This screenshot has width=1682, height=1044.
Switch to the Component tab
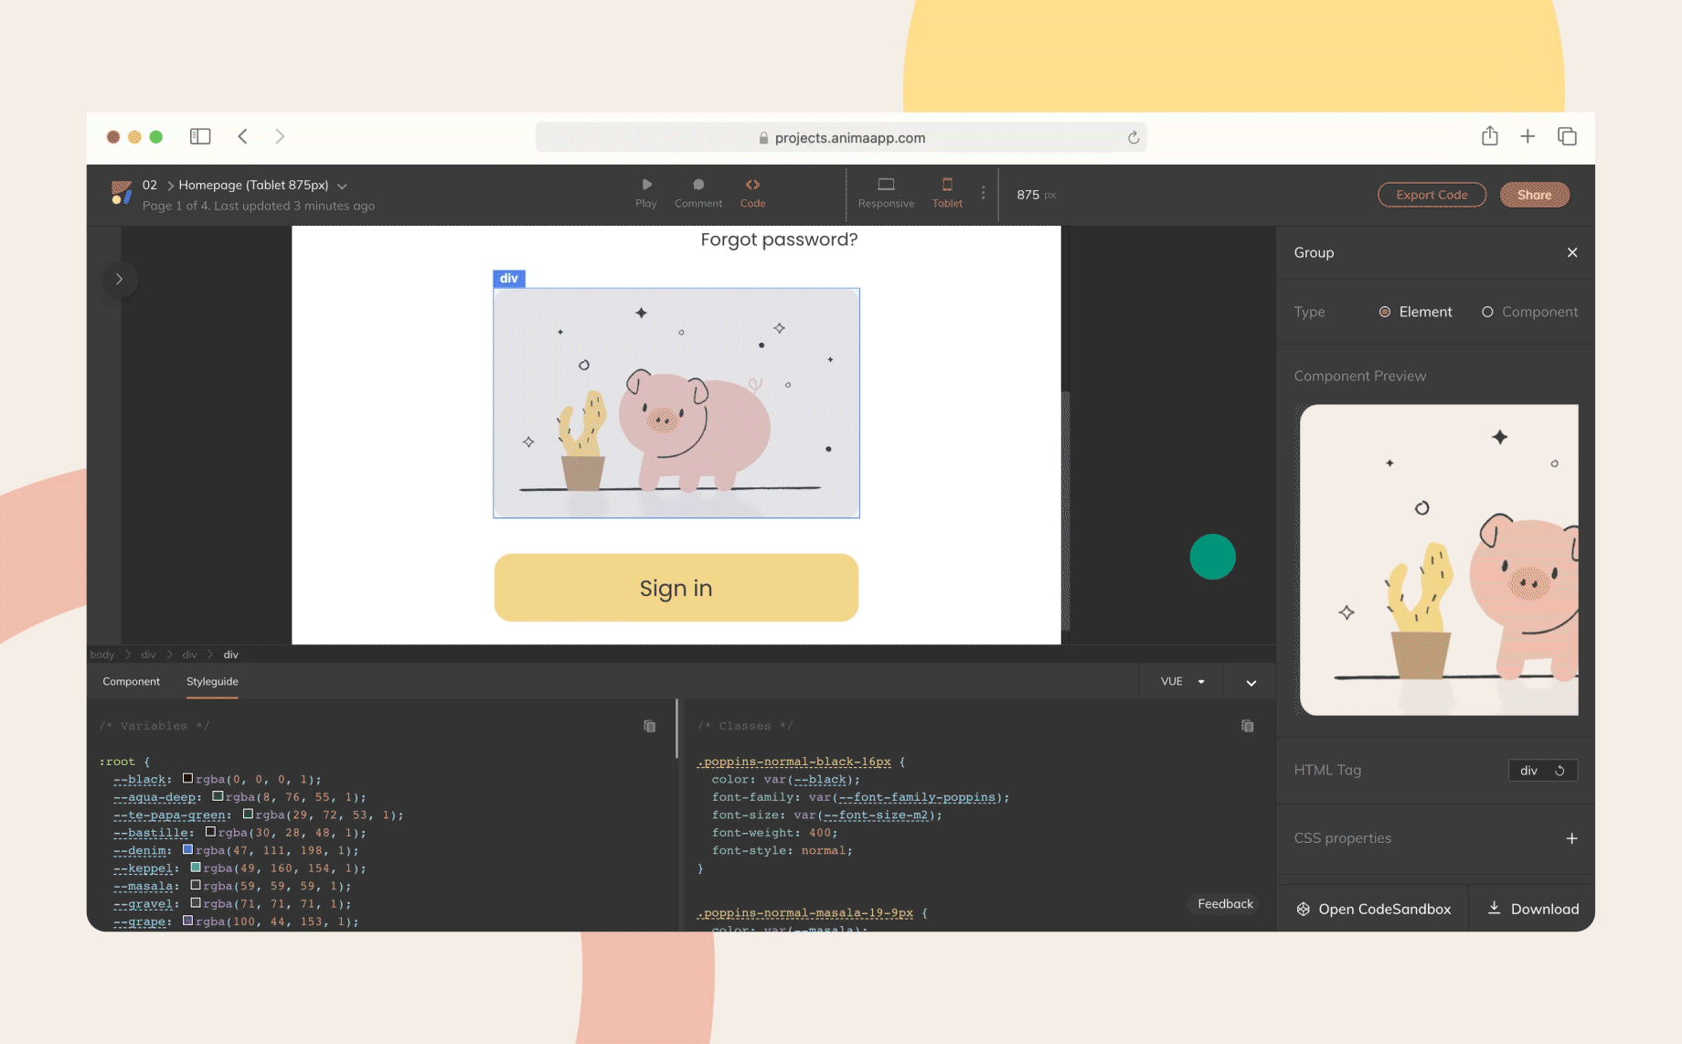(131, 682)
